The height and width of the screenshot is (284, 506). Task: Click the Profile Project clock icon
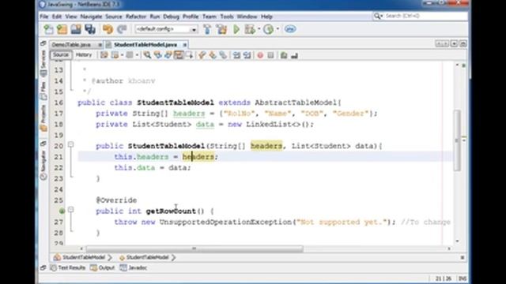(268, 29)
